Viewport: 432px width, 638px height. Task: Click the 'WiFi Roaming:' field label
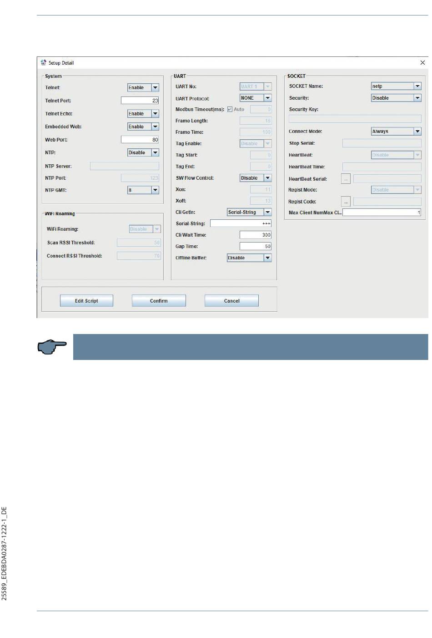coord(63,229)
